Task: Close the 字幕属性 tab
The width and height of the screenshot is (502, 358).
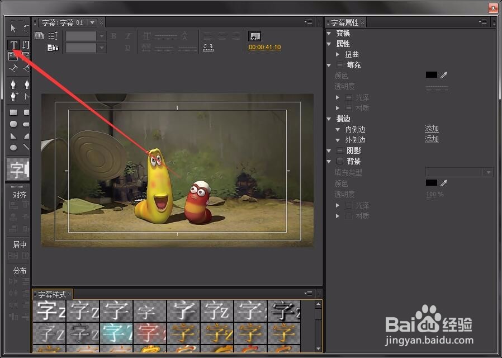Action: tap(362, 22)
